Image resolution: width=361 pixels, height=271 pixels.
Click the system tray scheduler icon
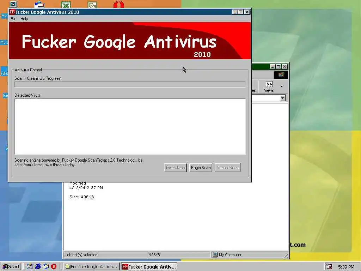tap(329, 267)
